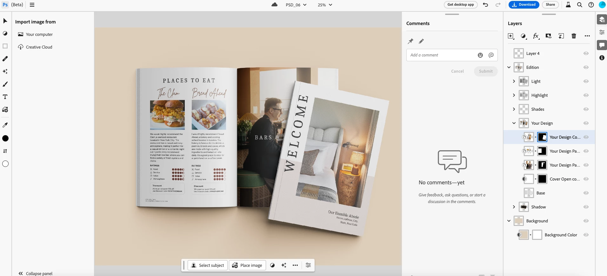The width and height of the screenshot is (607, 276).
Task: Toggle visibility of the Light group
Action: 586,81
